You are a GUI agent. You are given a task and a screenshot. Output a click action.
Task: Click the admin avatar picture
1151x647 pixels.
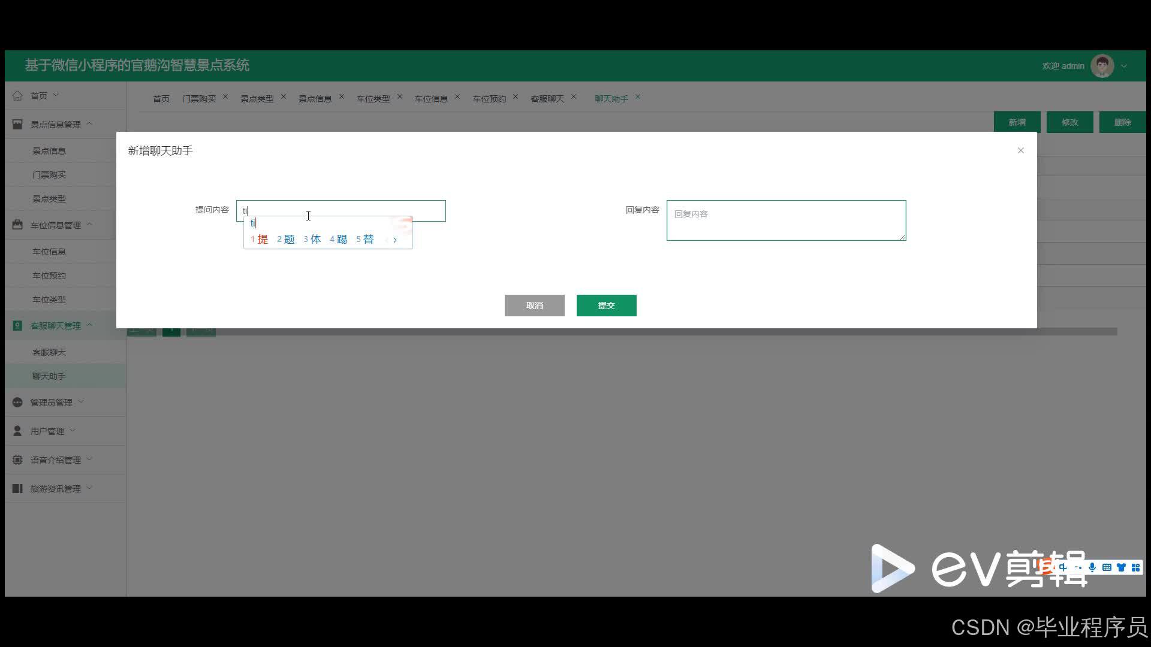click(x=1102, y=66)
